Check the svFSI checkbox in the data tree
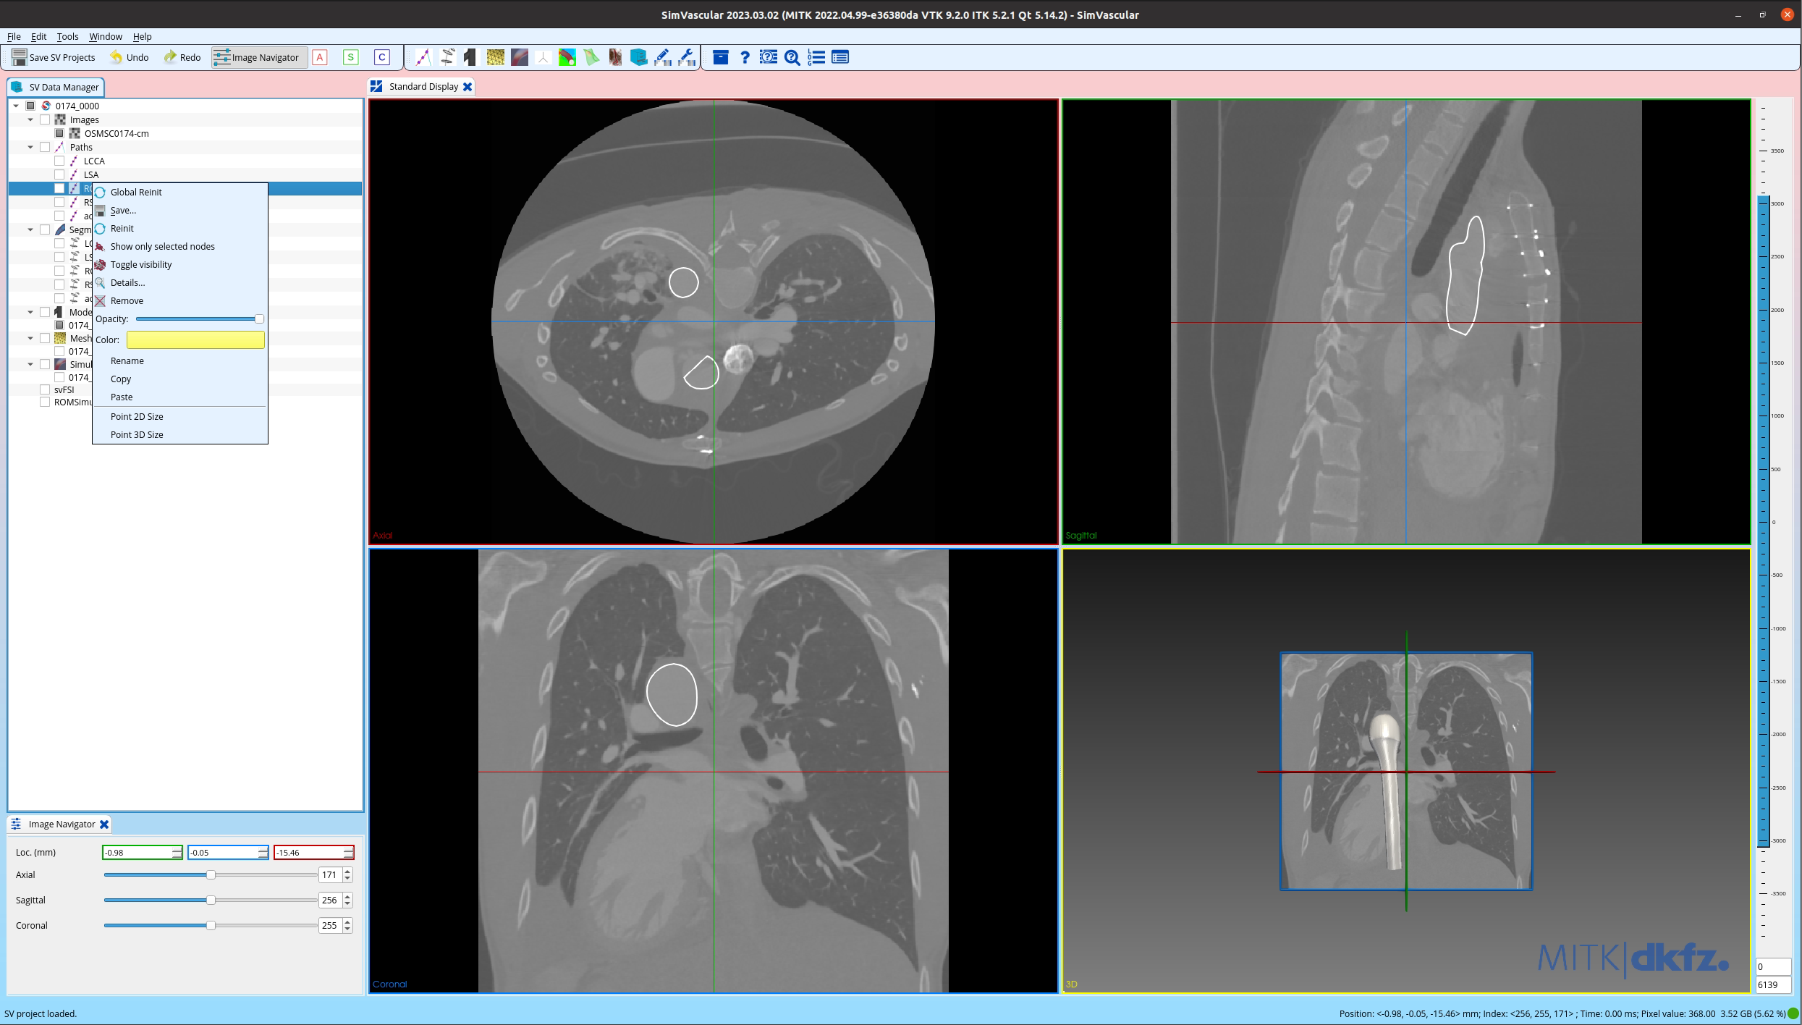Image resolution: width=1802 pixels, height=1025 pixels. 44,389
